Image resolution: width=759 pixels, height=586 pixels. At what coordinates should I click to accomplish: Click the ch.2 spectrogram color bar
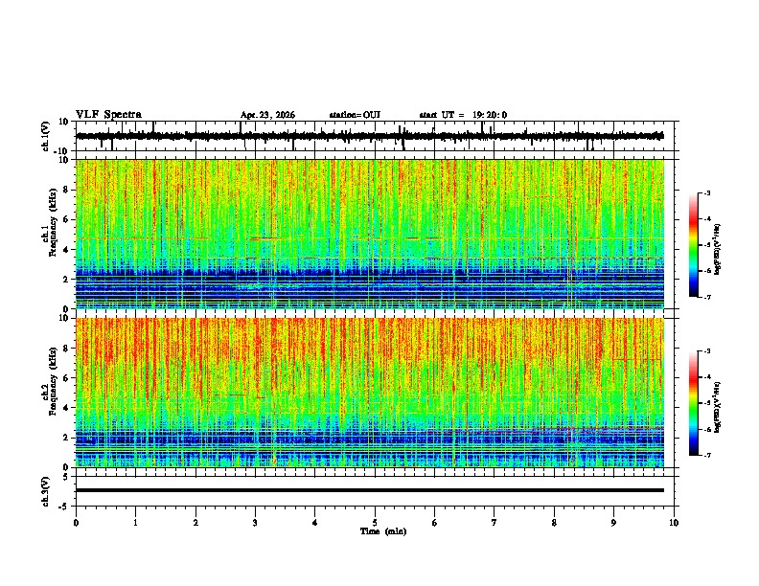(694, 403)
